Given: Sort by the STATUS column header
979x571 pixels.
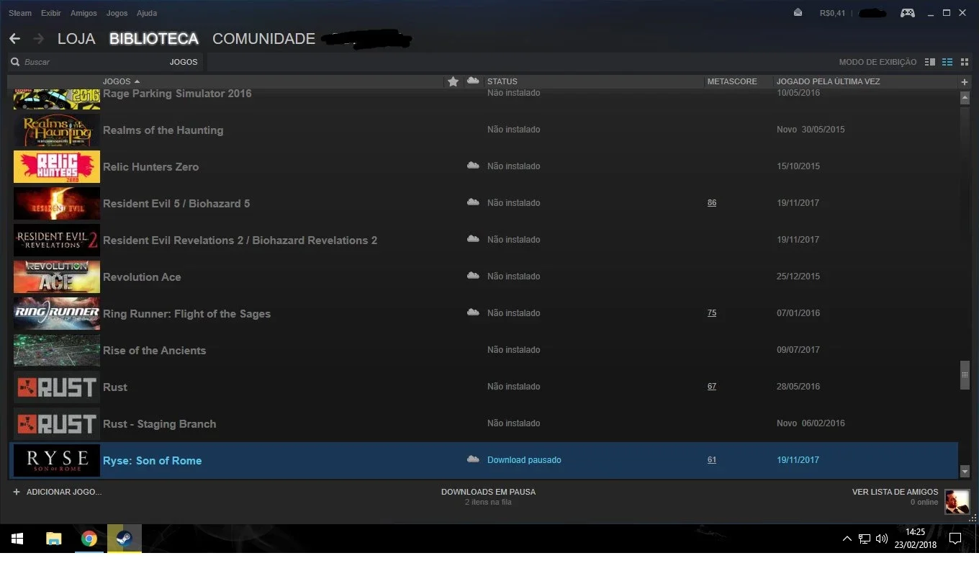Looking at the screenshot, I should click(502, 81).
